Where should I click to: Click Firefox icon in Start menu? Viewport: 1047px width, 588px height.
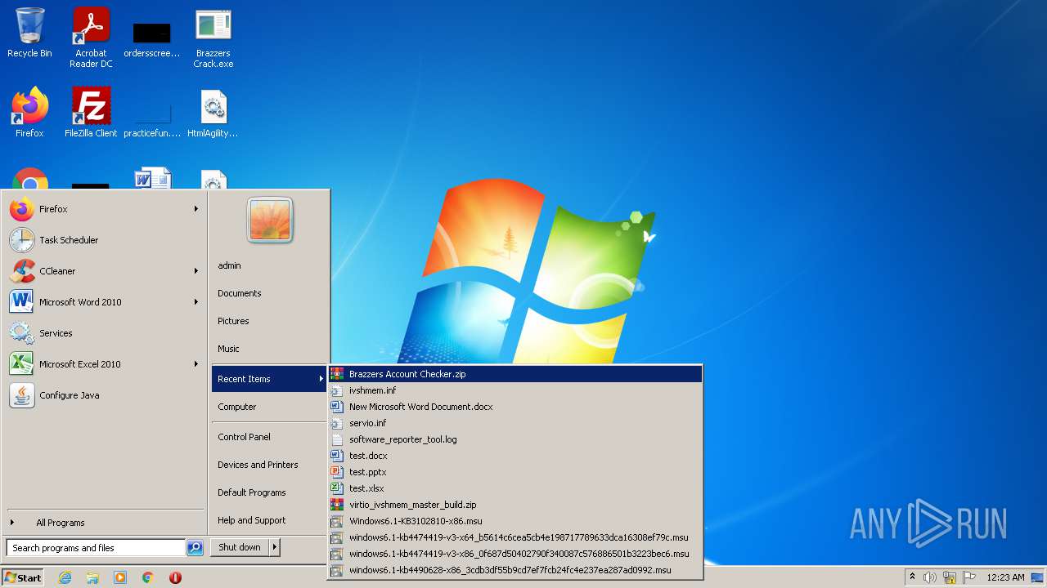(22, 209)
